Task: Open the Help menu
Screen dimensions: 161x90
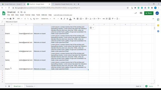Action: [x=50, y=15]
